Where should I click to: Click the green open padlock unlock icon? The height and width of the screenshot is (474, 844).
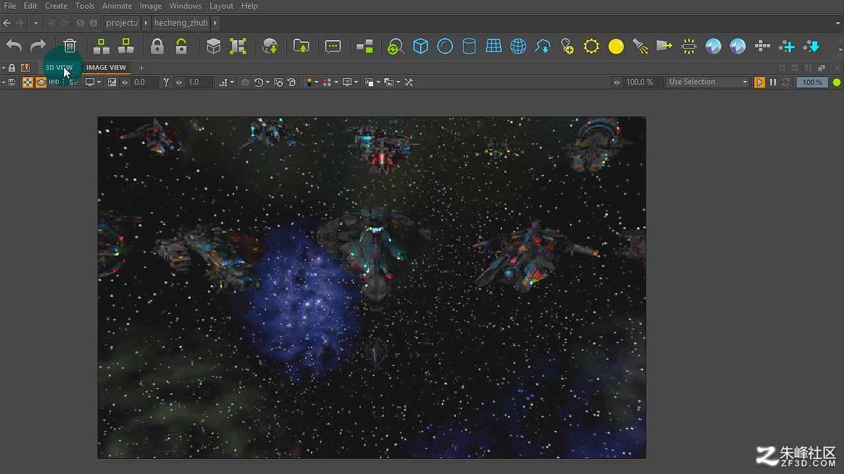coord(181,46)
